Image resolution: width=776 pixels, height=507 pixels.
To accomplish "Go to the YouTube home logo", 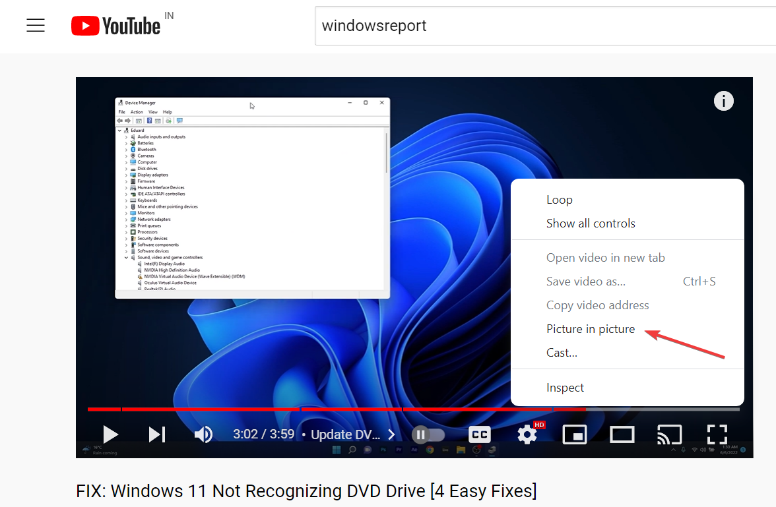I will tap(116, 26).
